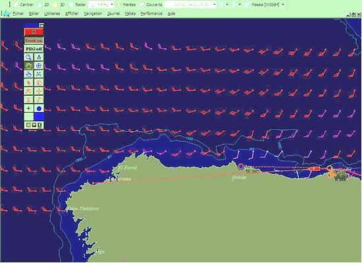Select the black plus marker tool
The image size is (362, 263).
(28, 108)
